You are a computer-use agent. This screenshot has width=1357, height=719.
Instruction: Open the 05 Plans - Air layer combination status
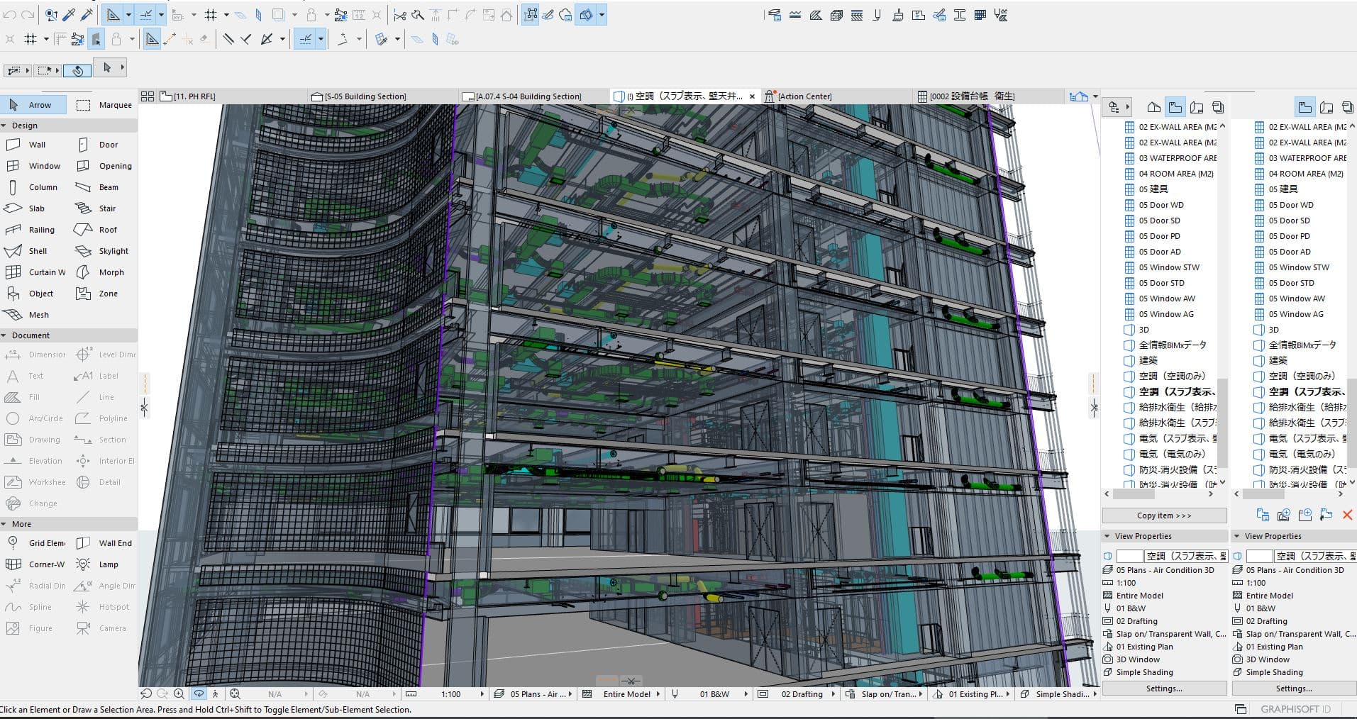point(534,694)
